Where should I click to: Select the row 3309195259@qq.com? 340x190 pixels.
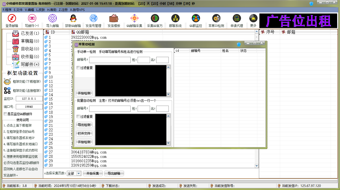pyautogui.click(x=149, y=165)
